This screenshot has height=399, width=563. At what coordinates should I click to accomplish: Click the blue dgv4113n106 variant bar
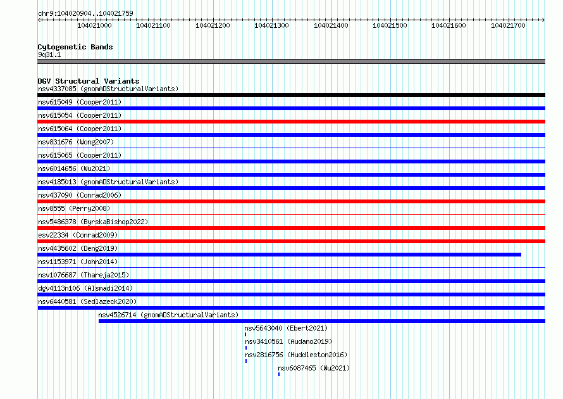[x=291, y=294]
